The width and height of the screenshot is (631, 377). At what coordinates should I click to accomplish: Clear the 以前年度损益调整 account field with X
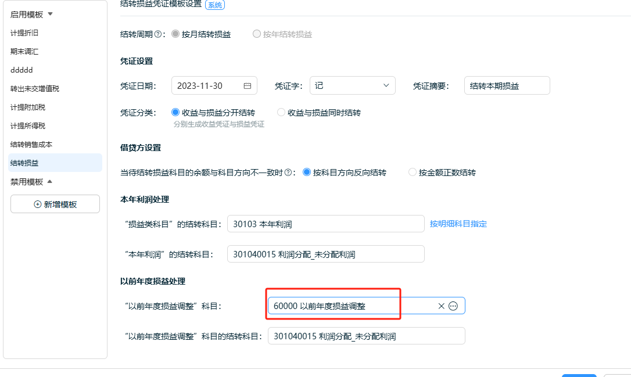(441, 306)
